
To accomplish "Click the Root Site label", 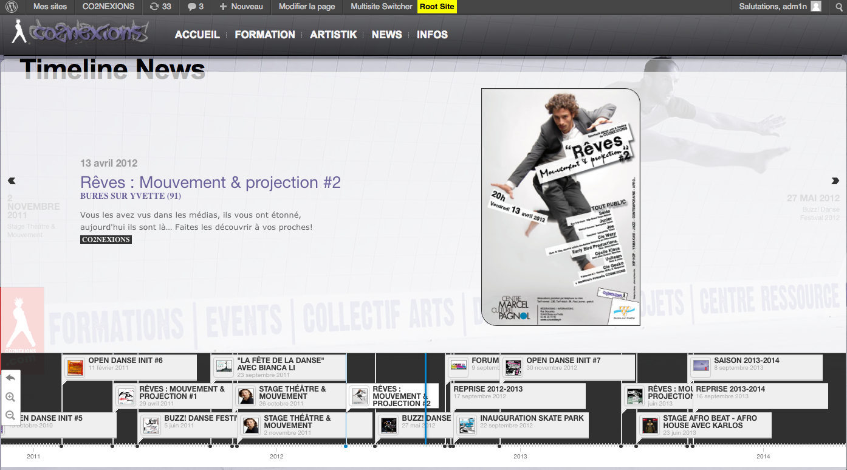I will (x=437, y=7).
